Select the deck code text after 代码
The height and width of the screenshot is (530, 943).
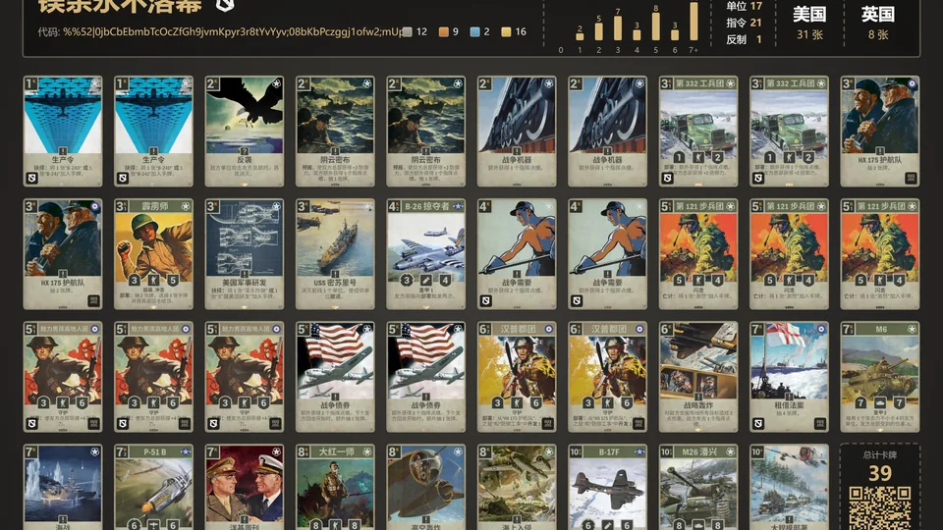click(232, 31)
